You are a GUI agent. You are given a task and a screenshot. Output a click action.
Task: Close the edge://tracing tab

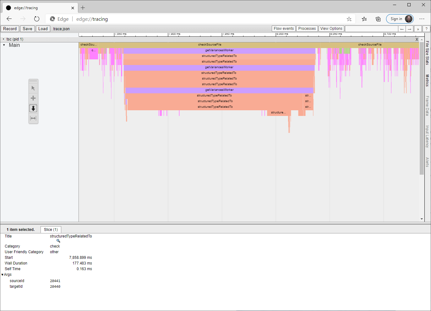(x=73, y=8)
